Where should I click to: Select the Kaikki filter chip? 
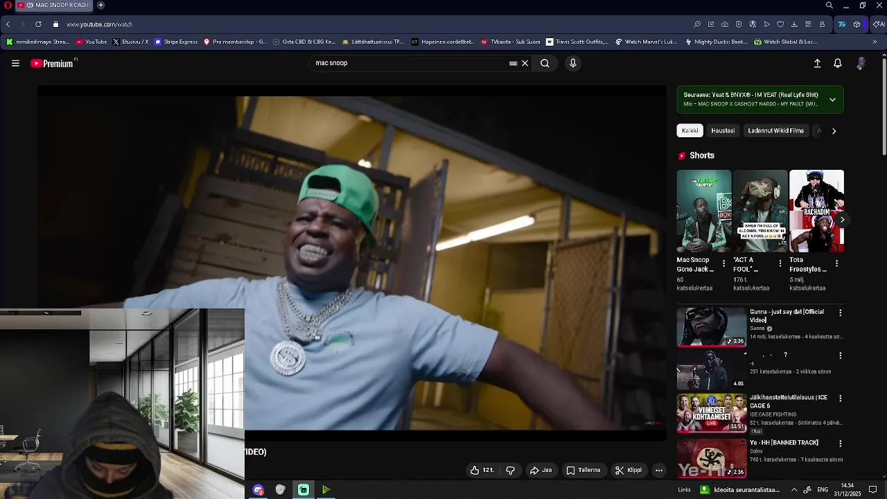(x=690, y=130)
